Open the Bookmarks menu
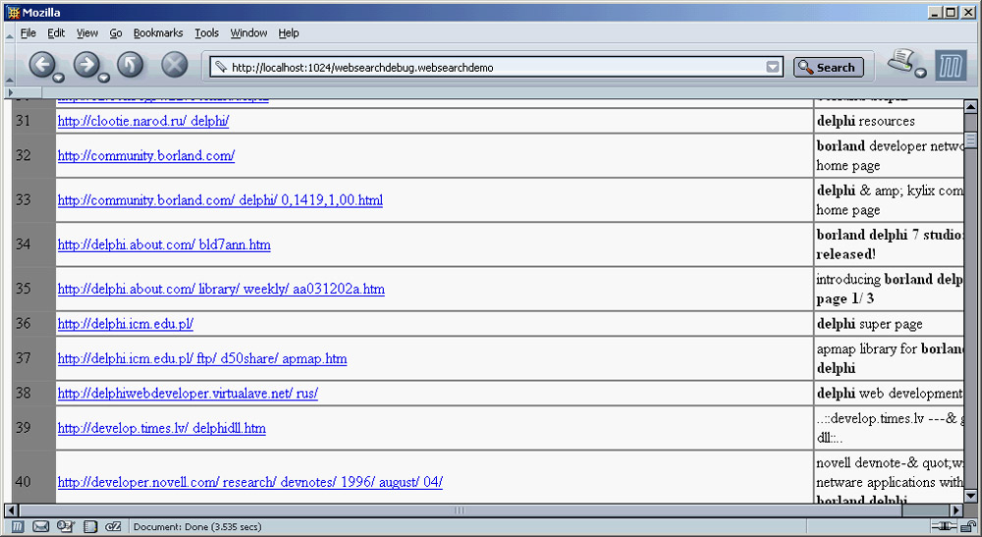The image size is (982, 537). (x=158, y=32)
